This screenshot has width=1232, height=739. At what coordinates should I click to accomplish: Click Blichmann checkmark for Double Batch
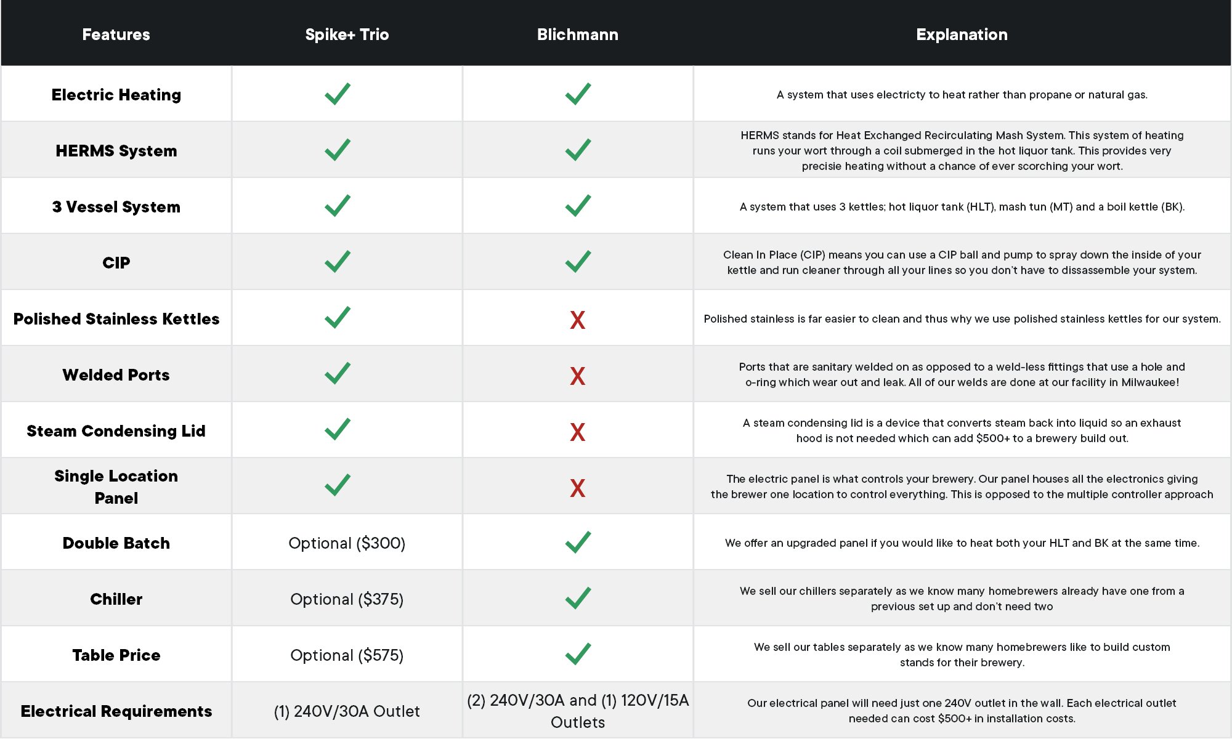[578, 542]
